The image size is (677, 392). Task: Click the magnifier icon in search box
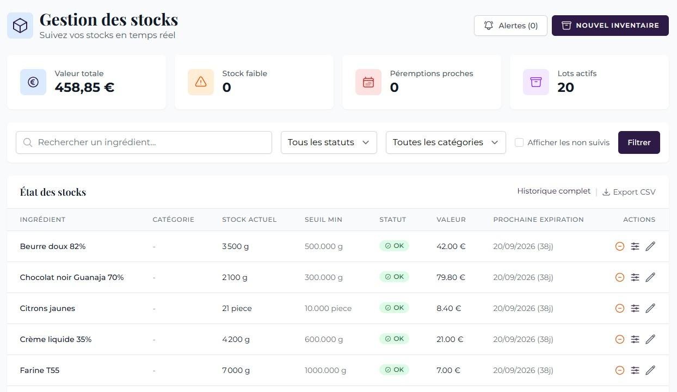pos(28,142)
